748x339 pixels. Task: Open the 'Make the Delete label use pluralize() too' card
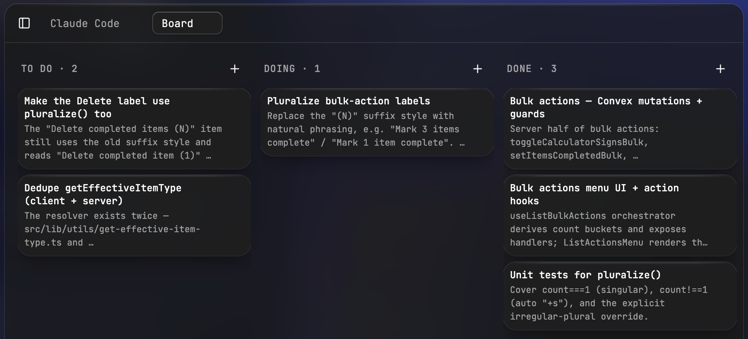coord(134,129)
